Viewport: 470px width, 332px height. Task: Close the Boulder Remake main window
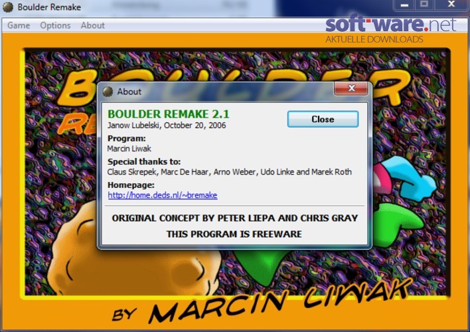tap(451, 5)
